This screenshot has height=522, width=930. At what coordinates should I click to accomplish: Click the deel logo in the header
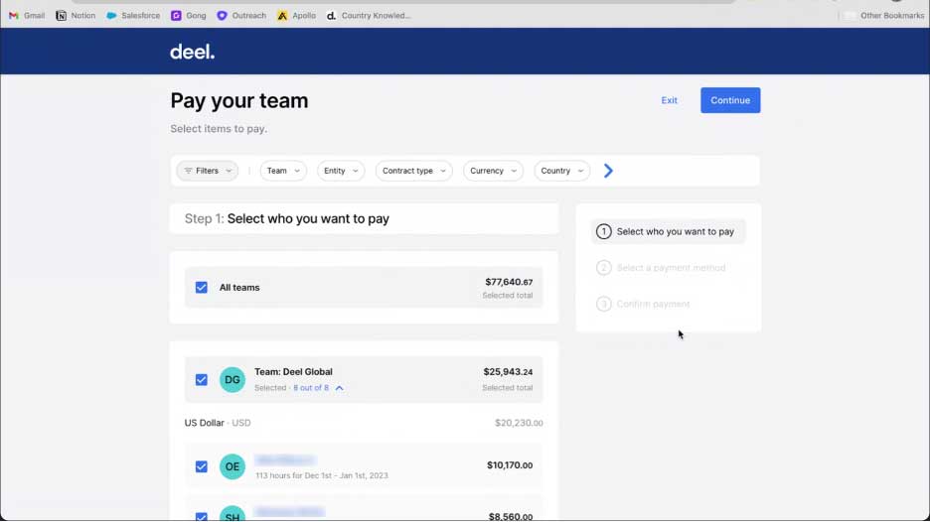click(192, 53)
